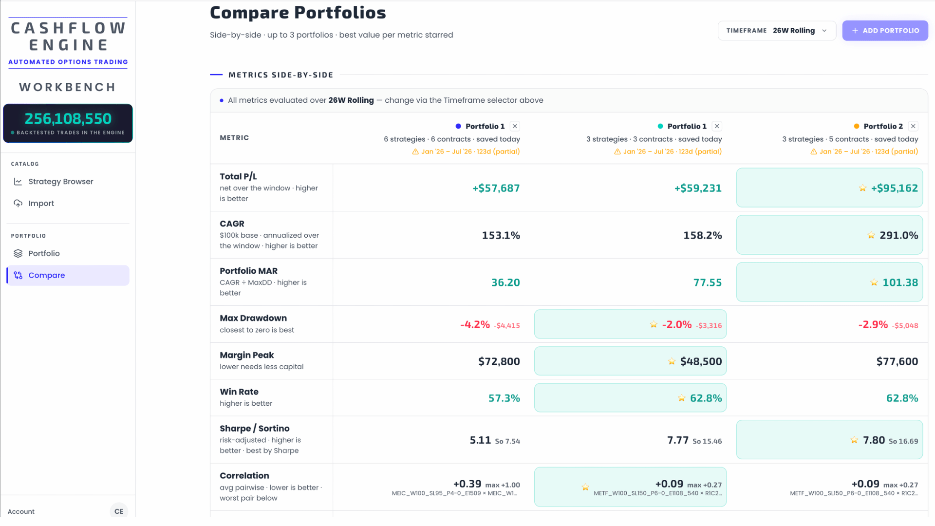Click the WORKBENCH label in sidebar
This screenshot has width=935, height=526.
pos(68,87)
